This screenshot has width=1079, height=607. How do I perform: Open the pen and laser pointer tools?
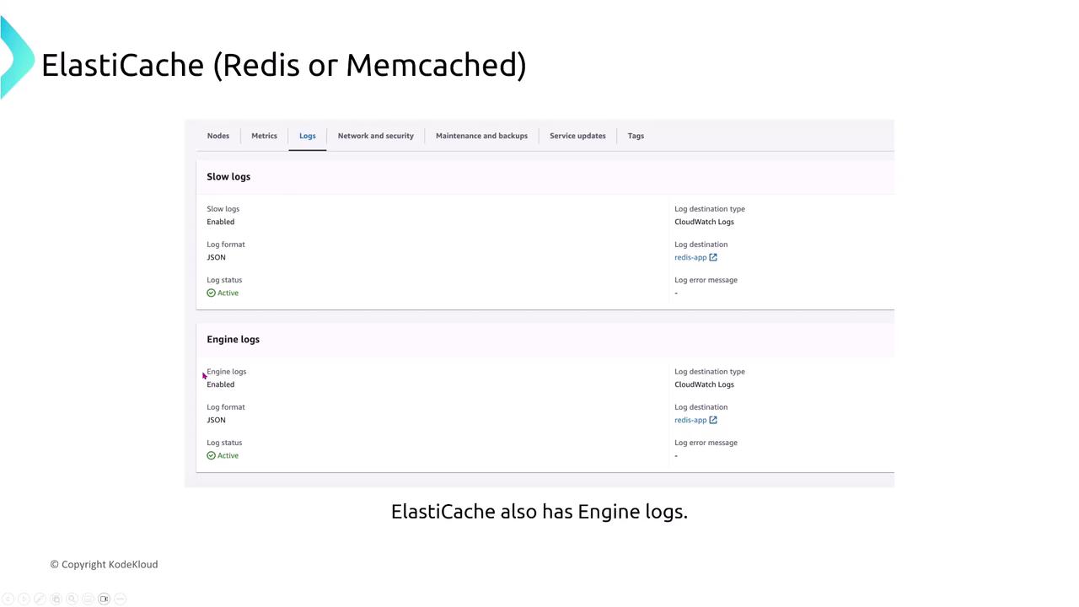[x=40, y=599]
